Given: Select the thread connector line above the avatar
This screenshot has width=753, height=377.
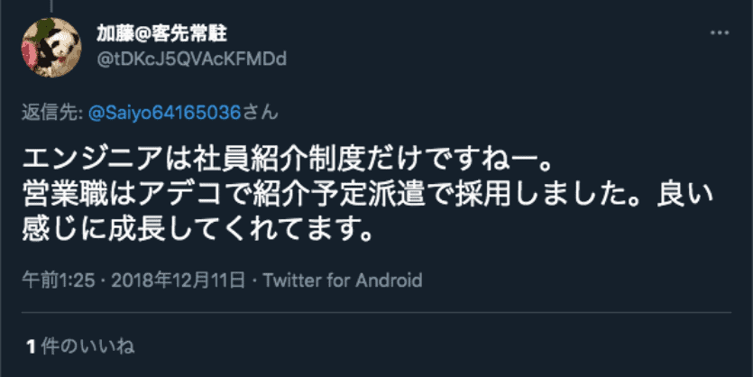Looking at the screenshot, I should [x=51, y=6].
